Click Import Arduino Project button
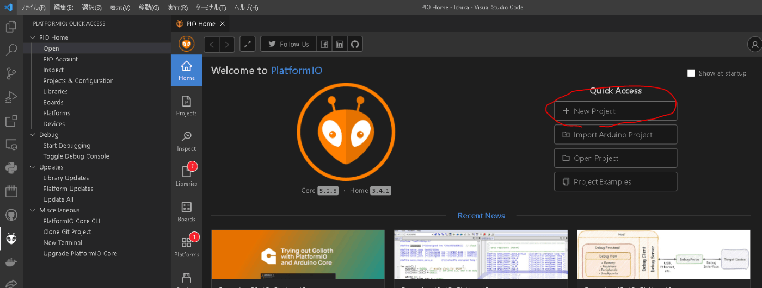Viewport: 762px width, 288px height. coord(616,135)
